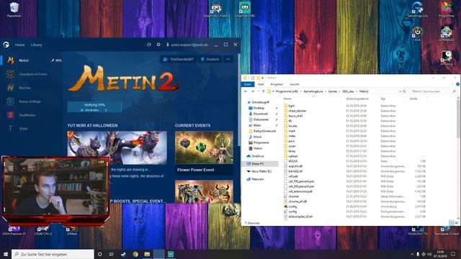461x259 pixels.
Task: Open the account email menu
Action: pos(187,45)
